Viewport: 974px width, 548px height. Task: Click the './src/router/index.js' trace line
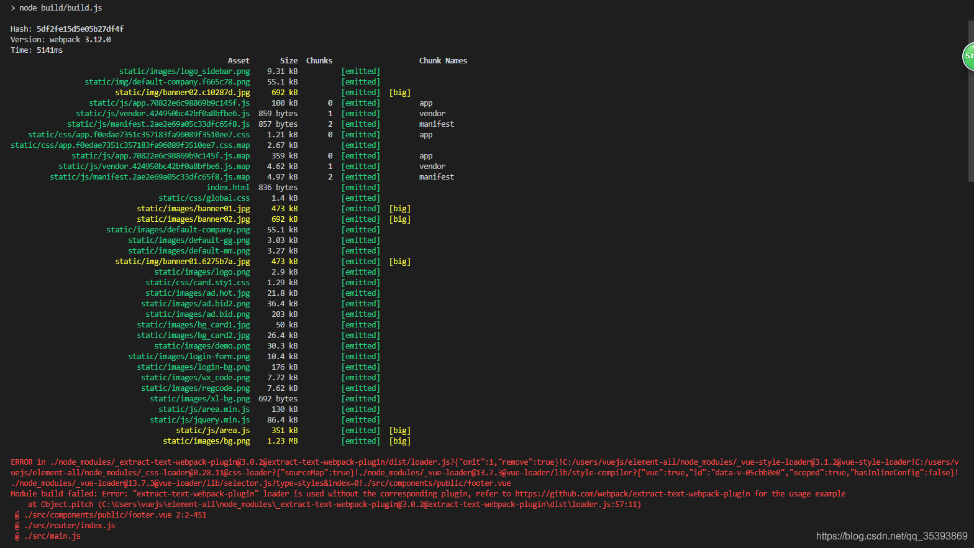pyautogui.click(x=65, y=526)
